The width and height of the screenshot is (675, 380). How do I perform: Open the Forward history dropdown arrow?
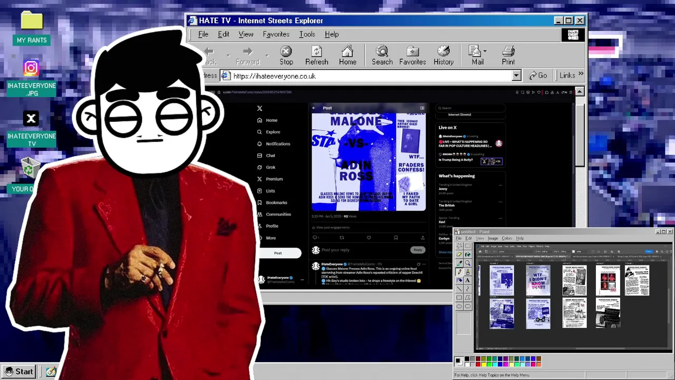point(267,55)
